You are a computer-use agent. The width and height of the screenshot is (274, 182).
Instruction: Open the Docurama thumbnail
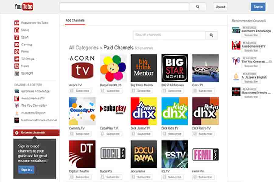coord(144,154)
